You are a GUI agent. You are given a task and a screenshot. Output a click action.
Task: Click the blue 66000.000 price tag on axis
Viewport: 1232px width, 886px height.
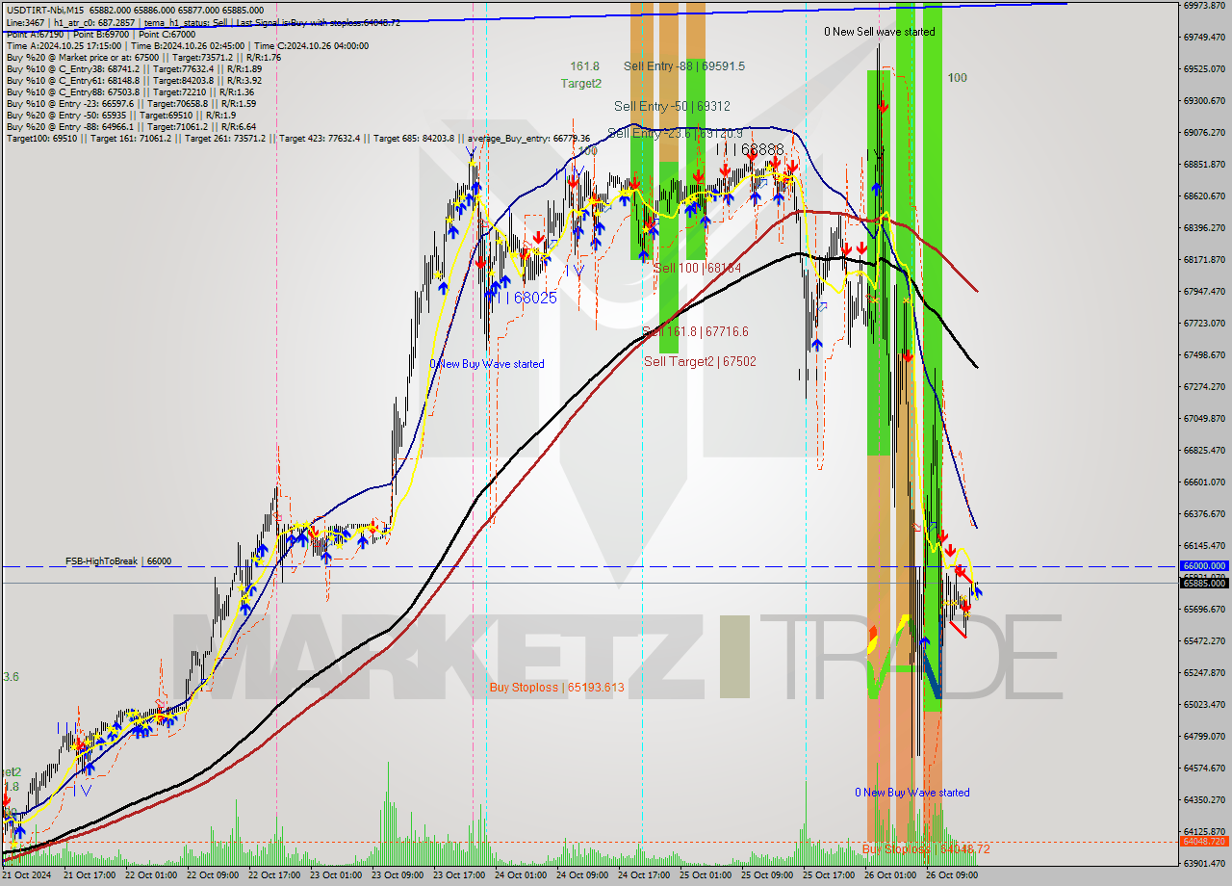(x=1204, y=566)
